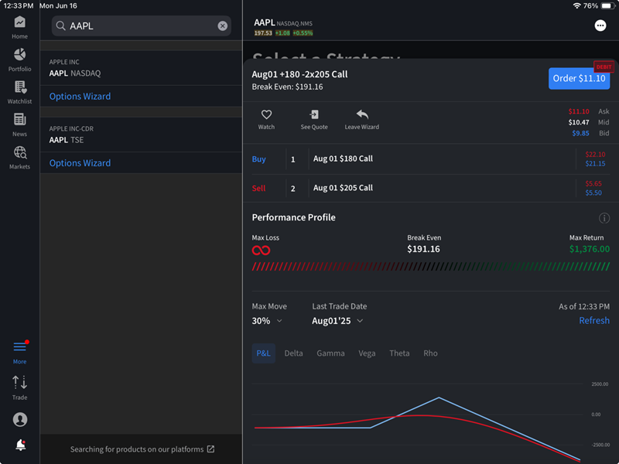Open Markets from the sidebar
Viewport: 619px width, 464px height.
[19, 157]
